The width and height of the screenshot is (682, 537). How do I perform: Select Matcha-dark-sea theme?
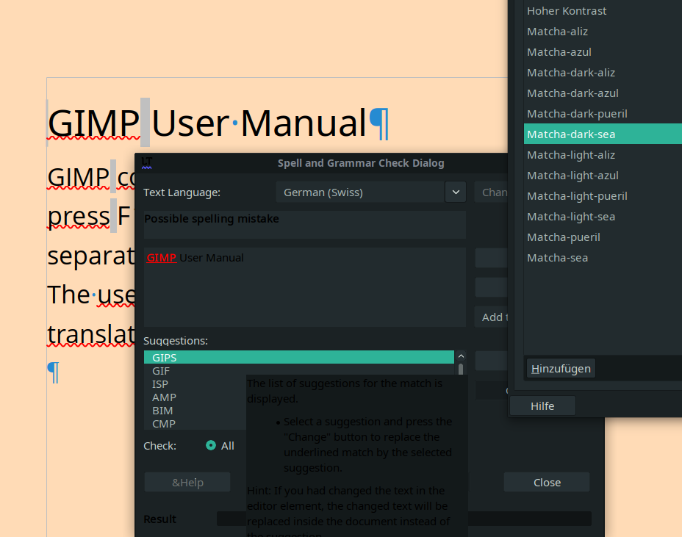coord(571,134)
